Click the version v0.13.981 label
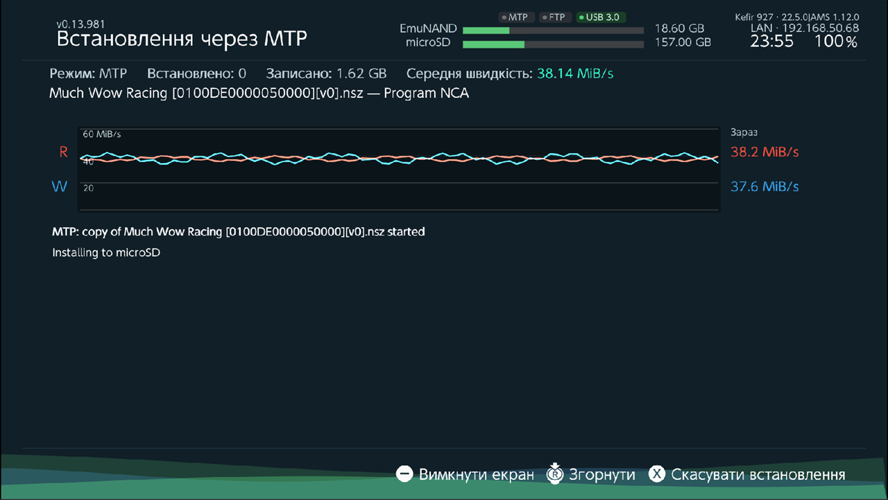 (x=80, y=24)
